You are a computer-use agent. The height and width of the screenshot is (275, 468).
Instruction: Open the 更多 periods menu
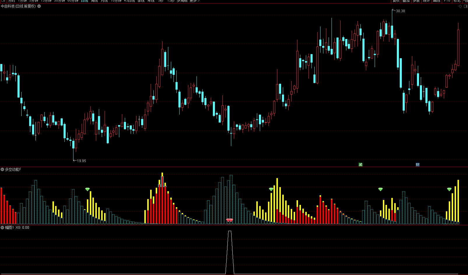194,1
